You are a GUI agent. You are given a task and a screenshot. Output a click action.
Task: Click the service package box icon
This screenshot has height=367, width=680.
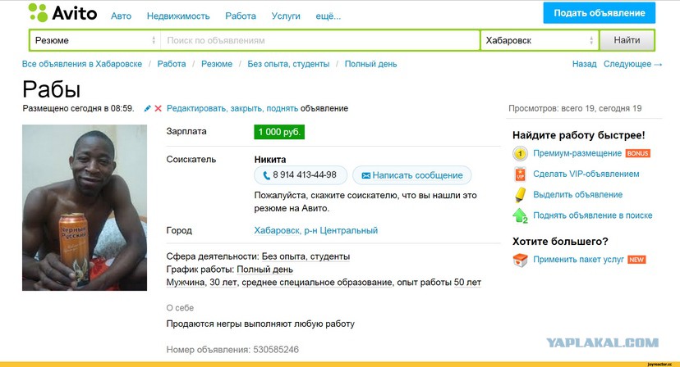520,260
